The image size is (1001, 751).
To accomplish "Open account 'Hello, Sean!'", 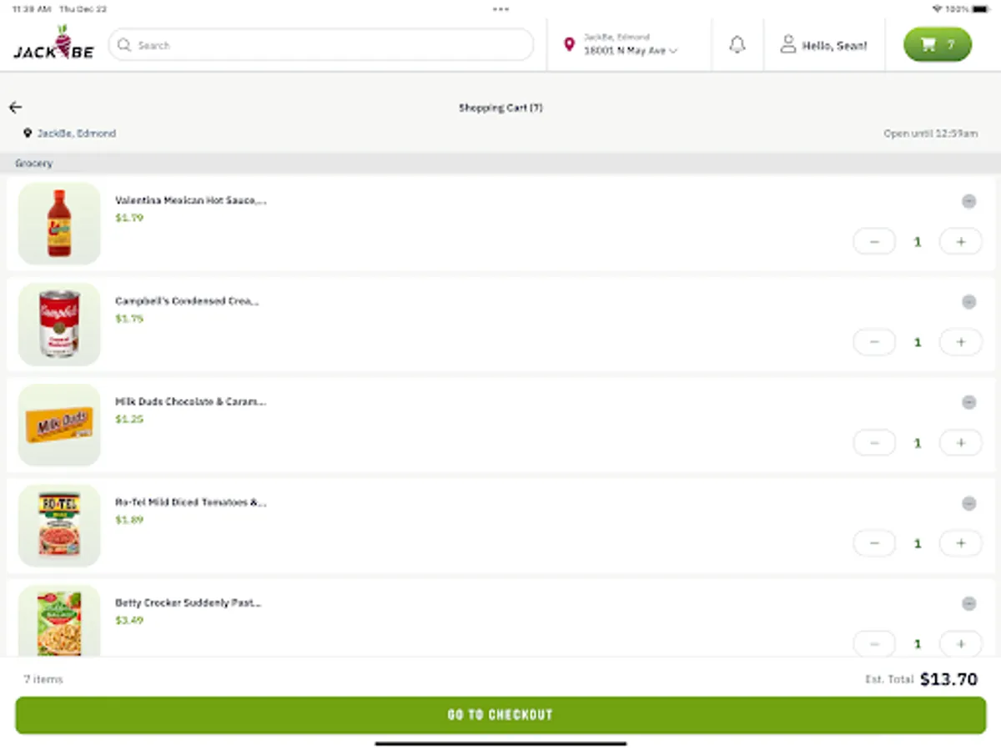I will pyautogui.click(x=823, y=46).
